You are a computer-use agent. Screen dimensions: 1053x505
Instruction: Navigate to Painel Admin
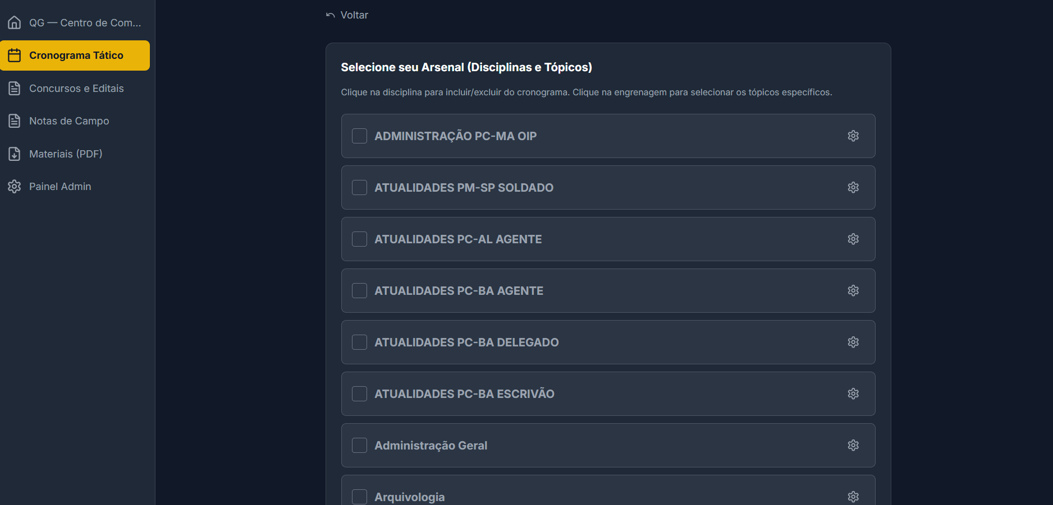(75, 187)
